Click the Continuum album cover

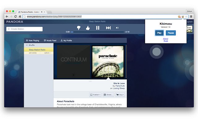click(74, 61)
